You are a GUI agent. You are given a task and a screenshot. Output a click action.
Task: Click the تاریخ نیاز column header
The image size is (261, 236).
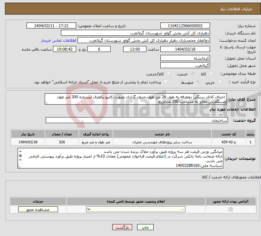(28, 134)
